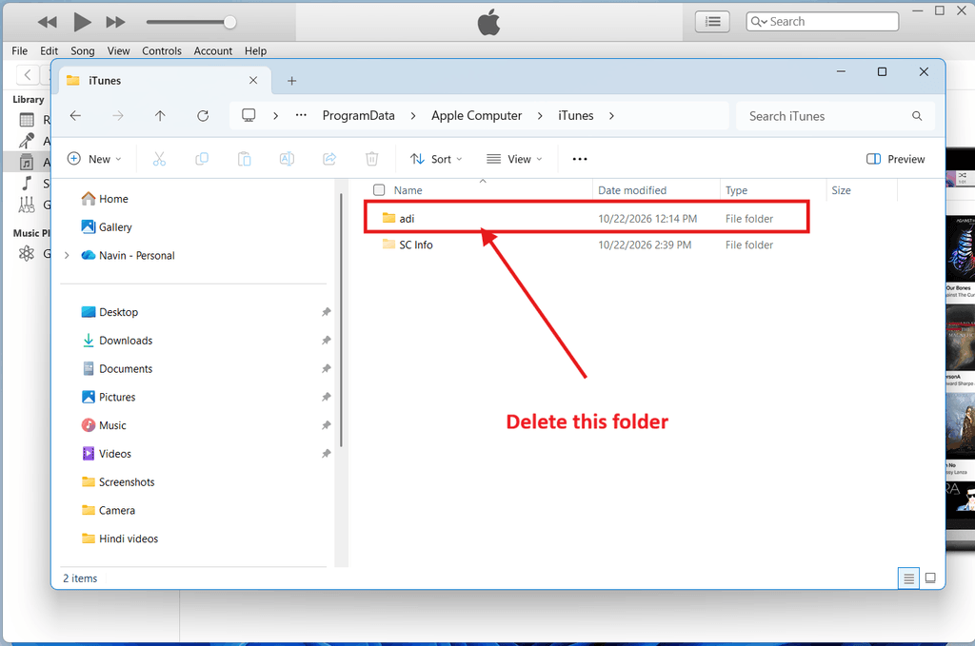The width and height of the screenshot is (975, 646).
Task: Open the Sort dropdown
Action: pos(436,159)
